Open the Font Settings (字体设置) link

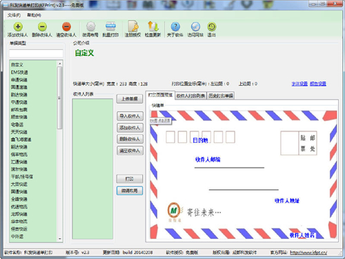tap(299, 84)
